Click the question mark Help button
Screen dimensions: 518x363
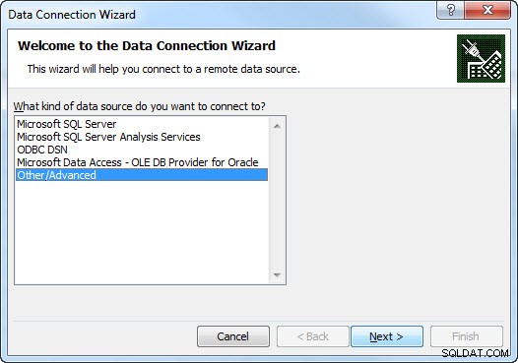click(x=450, y=10)
